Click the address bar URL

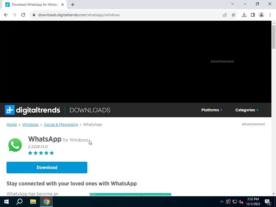[79, 15]
